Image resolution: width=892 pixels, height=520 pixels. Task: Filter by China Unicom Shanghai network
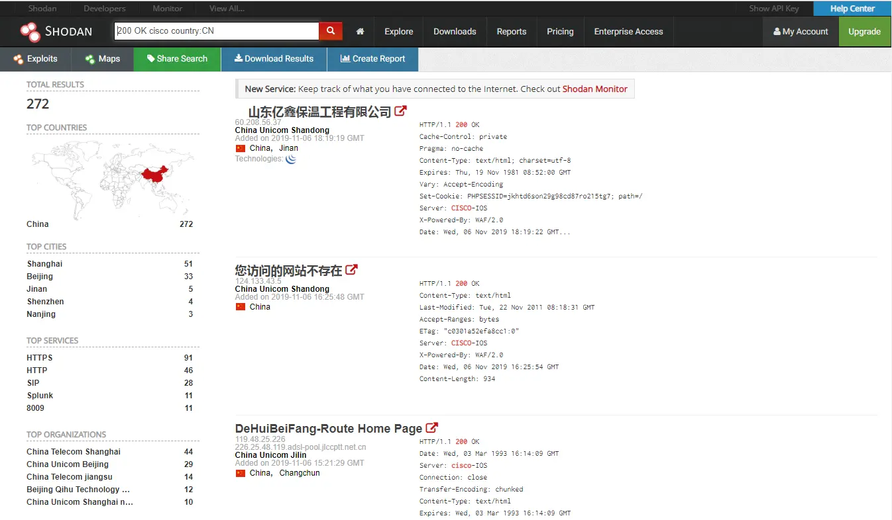click(80, 502)
